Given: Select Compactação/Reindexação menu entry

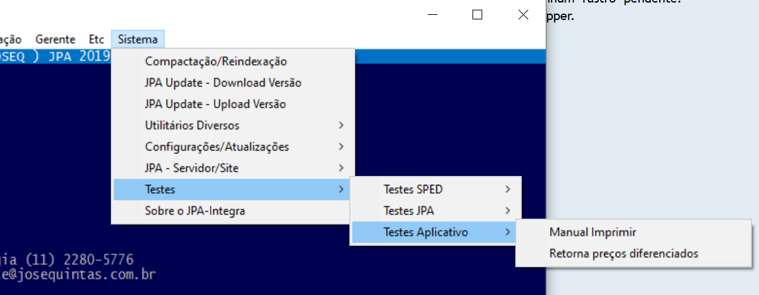Looking at the screenshot, I should tap(216, 61).
